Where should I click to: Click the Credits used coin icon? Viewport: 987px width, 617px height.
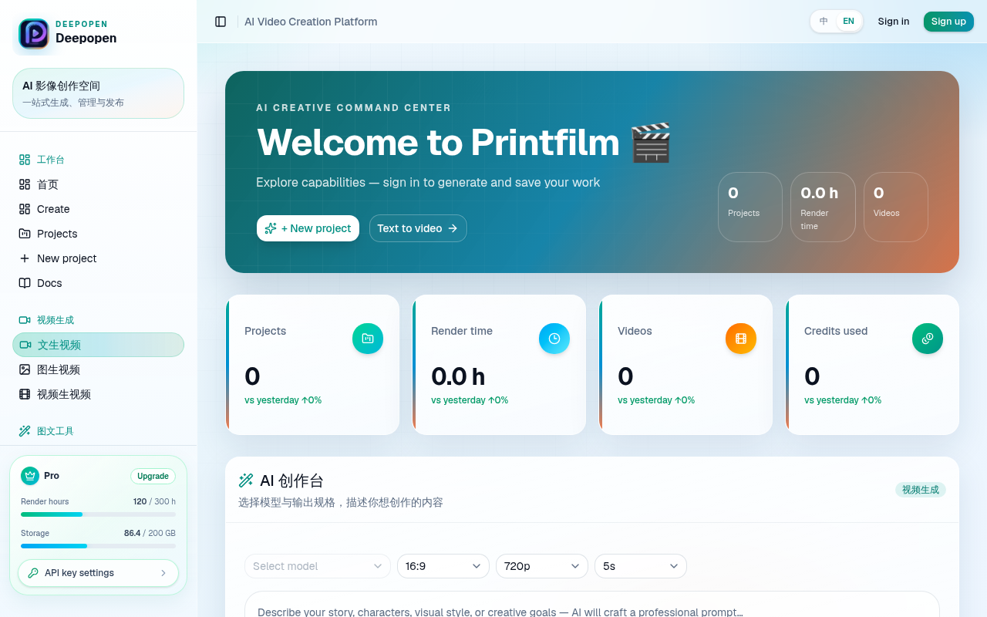(928, 339)
